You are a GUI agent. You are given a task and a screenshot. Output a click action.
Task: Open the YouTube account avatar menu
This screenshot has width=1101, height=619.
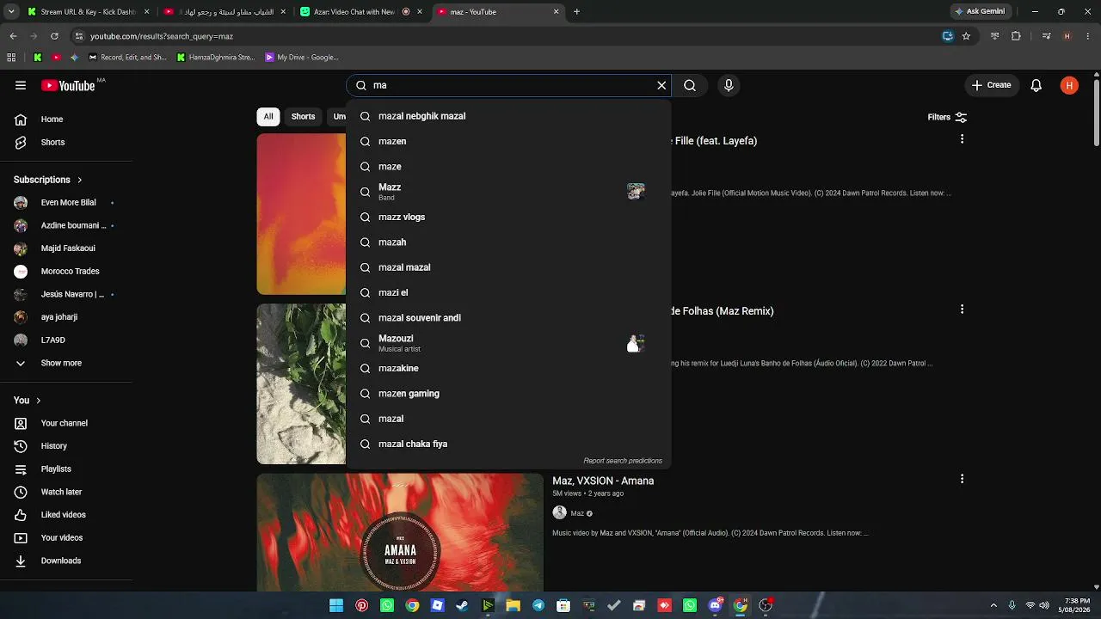1069,85
